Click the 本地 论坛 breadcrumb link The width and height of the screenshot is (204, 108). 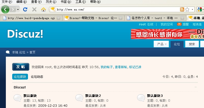pos(19,52)
